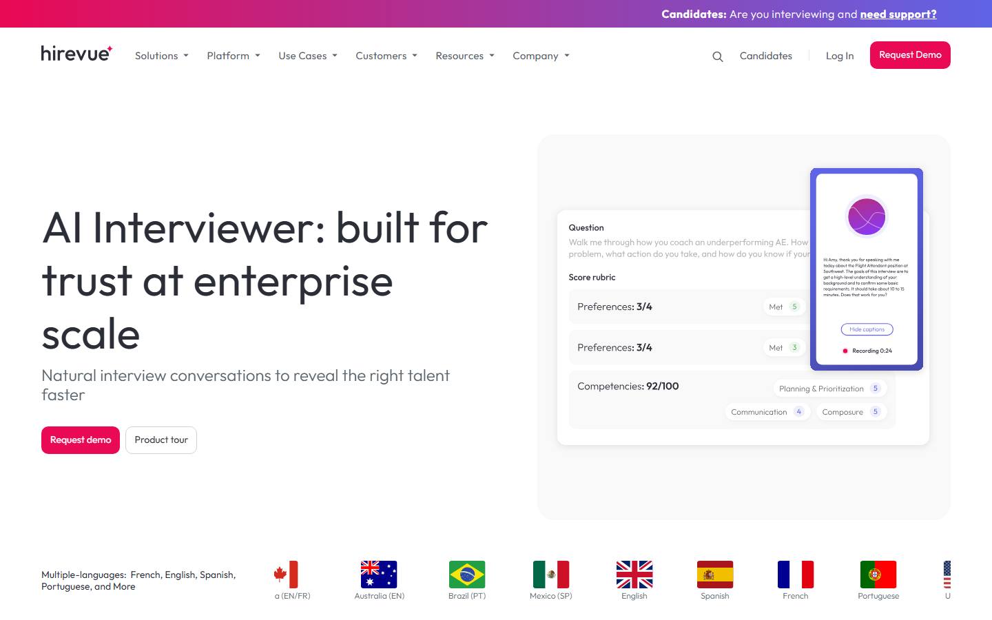Click the 'Question' label in scorecard
The width and height of the screenshot is (992, 620).
[x=586, y=227]
